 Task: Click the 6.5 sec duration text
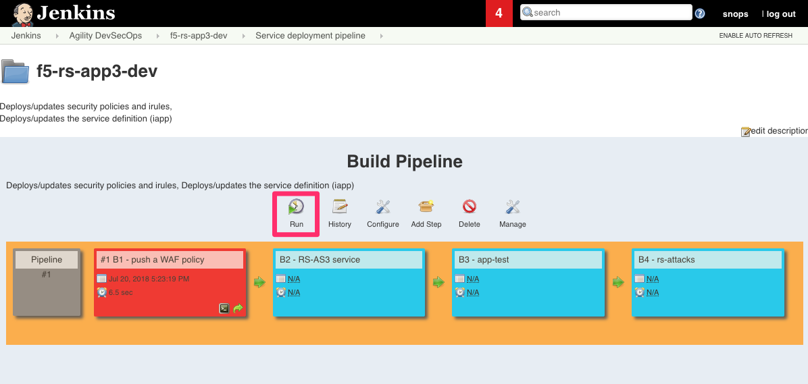click(x=121, y=292)
